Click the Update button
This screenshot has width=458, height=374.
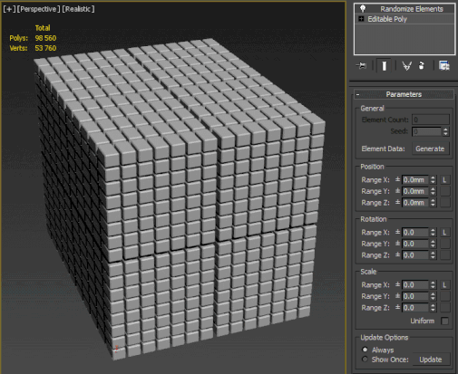pos(431,360)
